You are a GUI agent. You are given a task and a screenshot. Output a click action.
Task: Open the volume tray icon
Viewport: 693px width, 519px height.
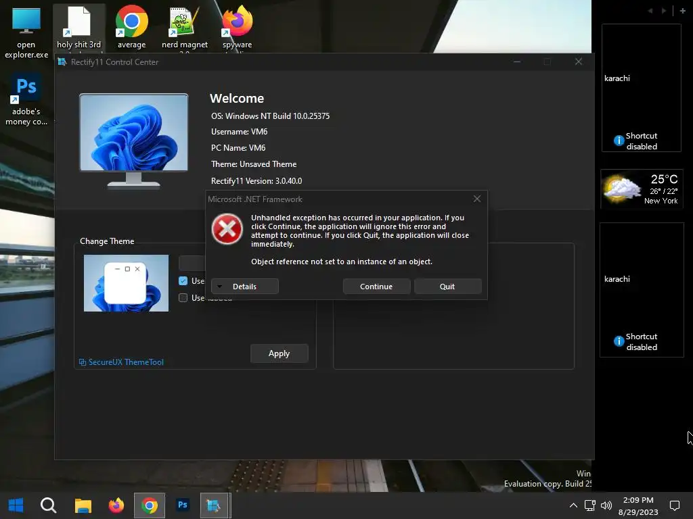point(606,505)
